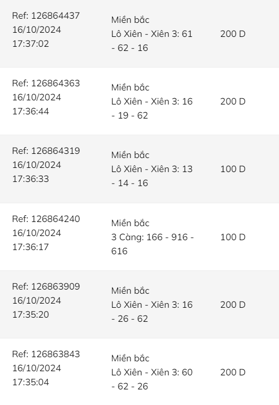Select bet Xiên 3: 16 - 19 - 62

152,109
